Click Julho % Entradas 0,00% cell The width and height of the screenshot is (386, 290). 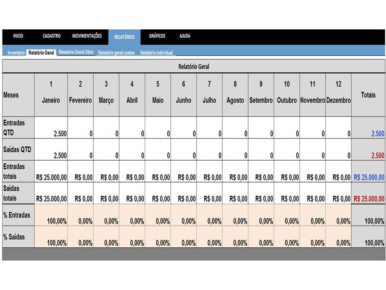[x=209, y=215]
